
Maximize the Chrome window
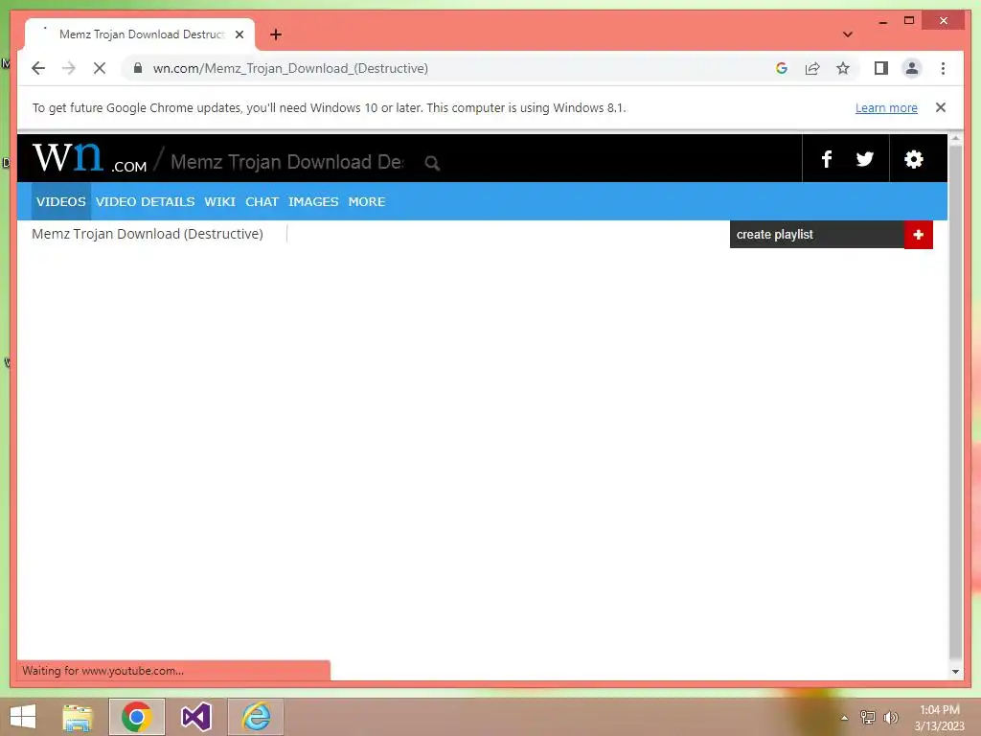tap(909, 21)
